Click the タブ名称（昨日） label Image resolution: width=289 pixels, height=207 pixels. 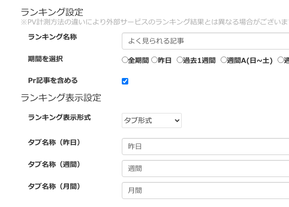(54, 142)
